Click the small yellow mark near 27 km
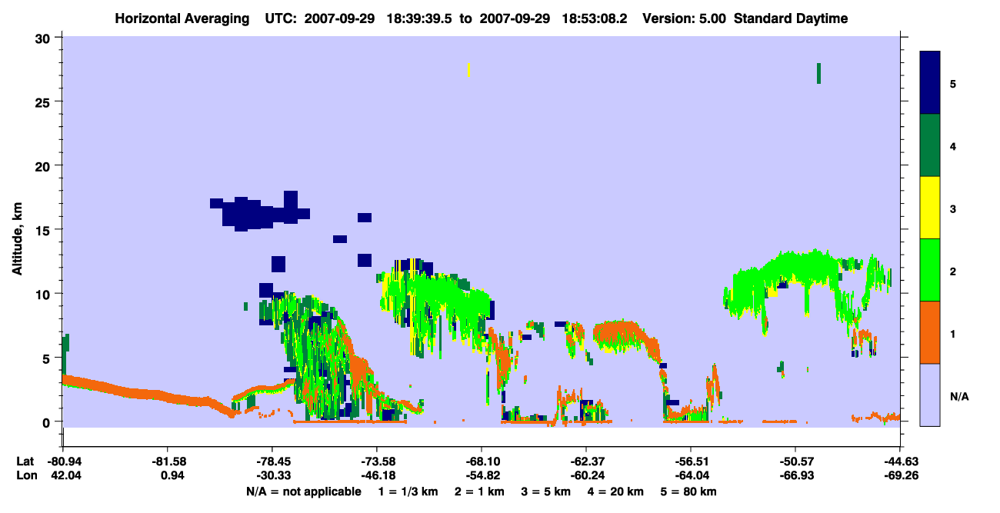The image size is (1000, 513). coord(468,70)
